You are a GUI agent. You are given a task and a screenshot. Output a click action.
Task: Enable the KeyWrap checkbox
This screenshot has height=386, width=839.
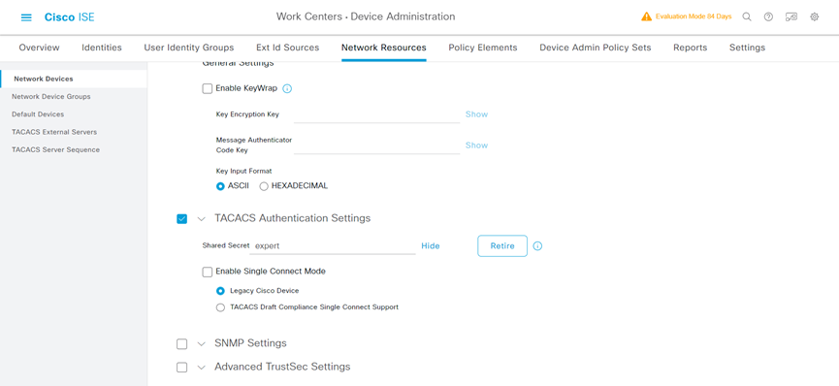point(208,88)
